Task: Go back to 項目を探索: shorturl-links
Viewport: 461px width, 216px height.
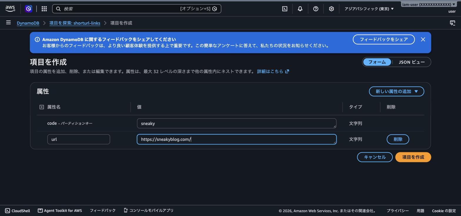Action: [x=75, y=23]
